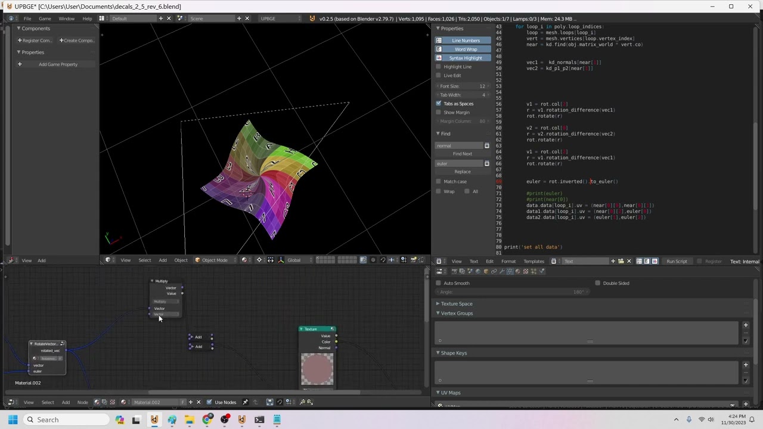The width and height of the screenshot is (763, 429).
Task: Collapse the UV Maps panel
Action: (438, 393)
